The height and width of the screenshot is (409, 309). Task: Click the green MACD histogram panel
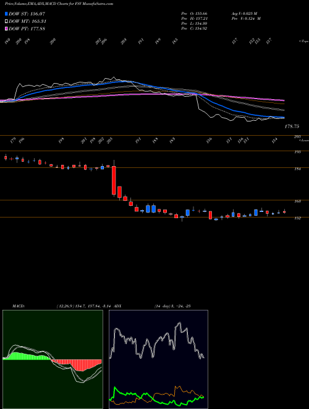(x=53, y=359)
